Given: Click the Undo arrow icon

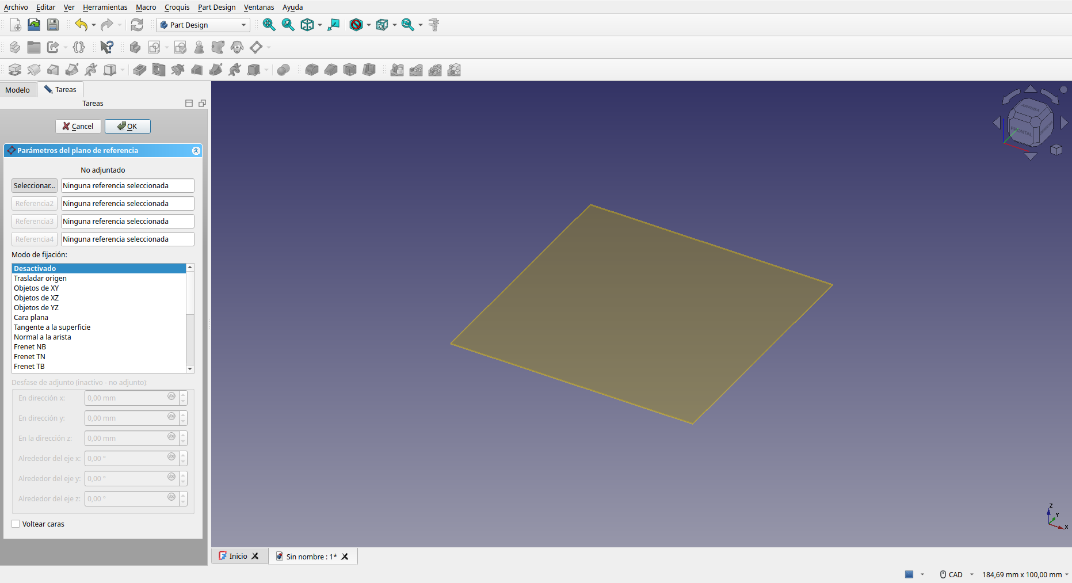Looking at the screenshot, I should tap(81, 25).
